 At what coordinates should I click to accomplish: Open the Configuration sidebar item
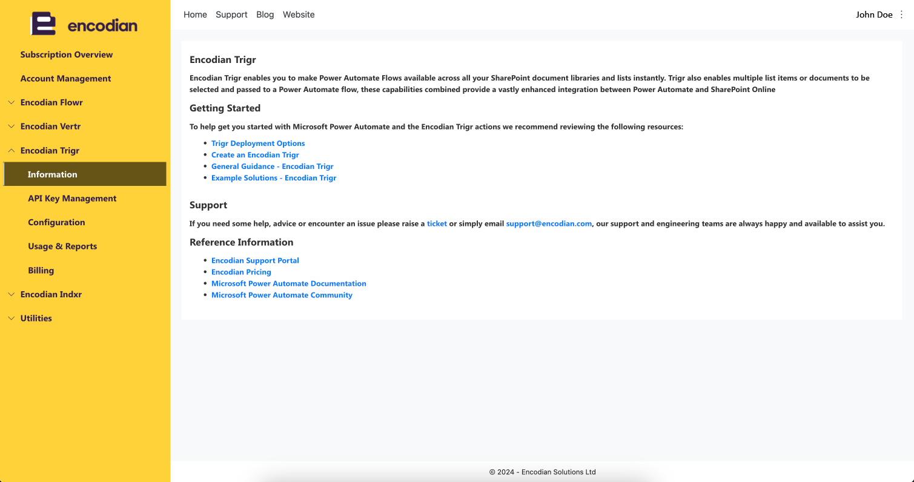[56, 222]
